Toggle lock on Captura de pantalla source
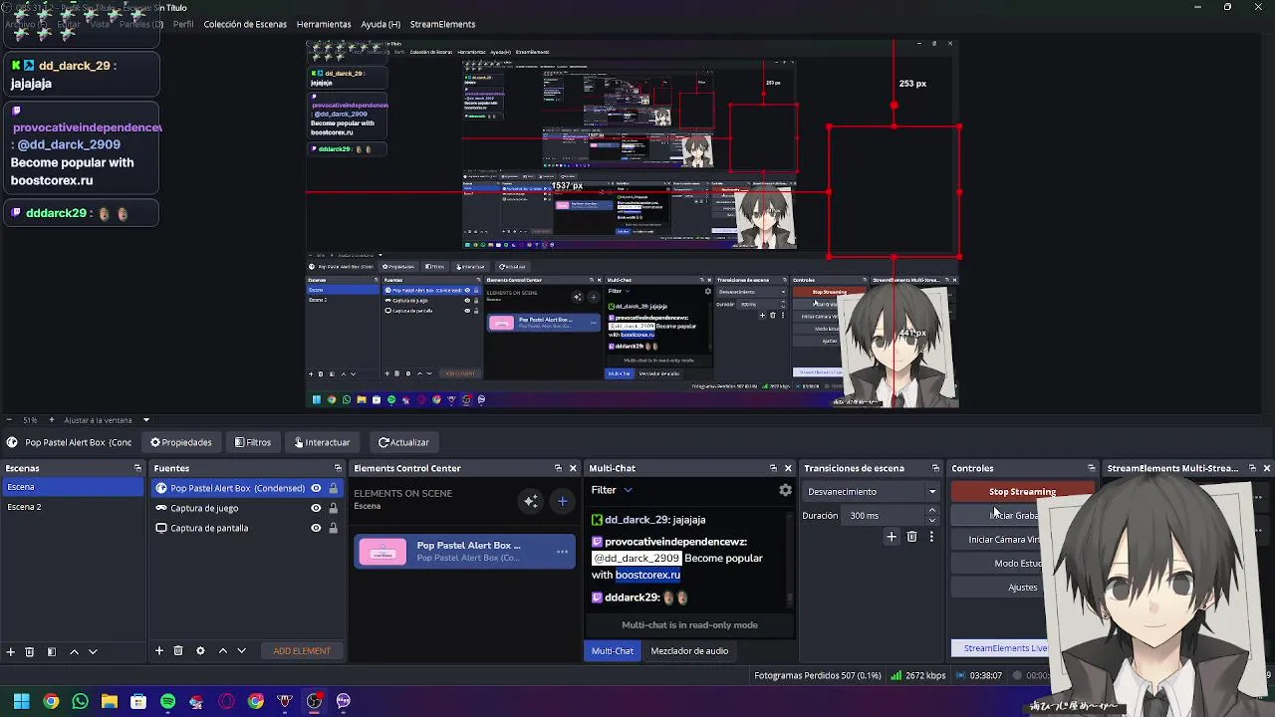This screenshot has width=1275, height=717. [333, 528]
